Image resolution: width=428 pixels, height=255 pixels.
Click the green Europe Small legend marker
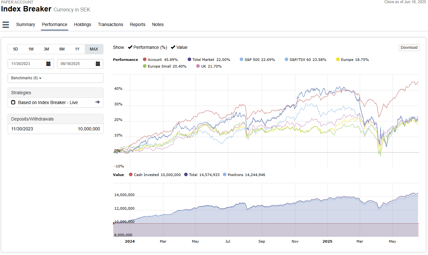pos(145,66)
